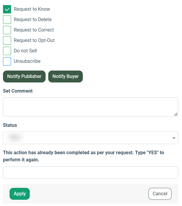Viewport: 182px width, 206px height.
Task: Uncheck the Request to Know checkbox
Action: (x=7, y=9)
